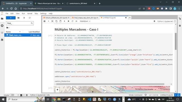Bookmark this page with star icon
Viewport: 182px width, 102px height.
[x=144, y=8]
